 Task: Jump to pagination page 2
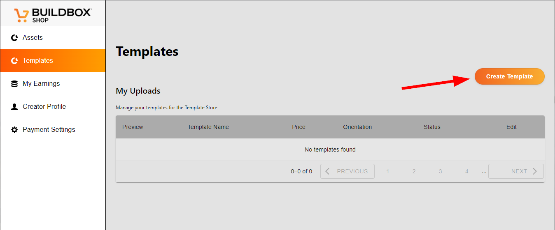point(414,171)
